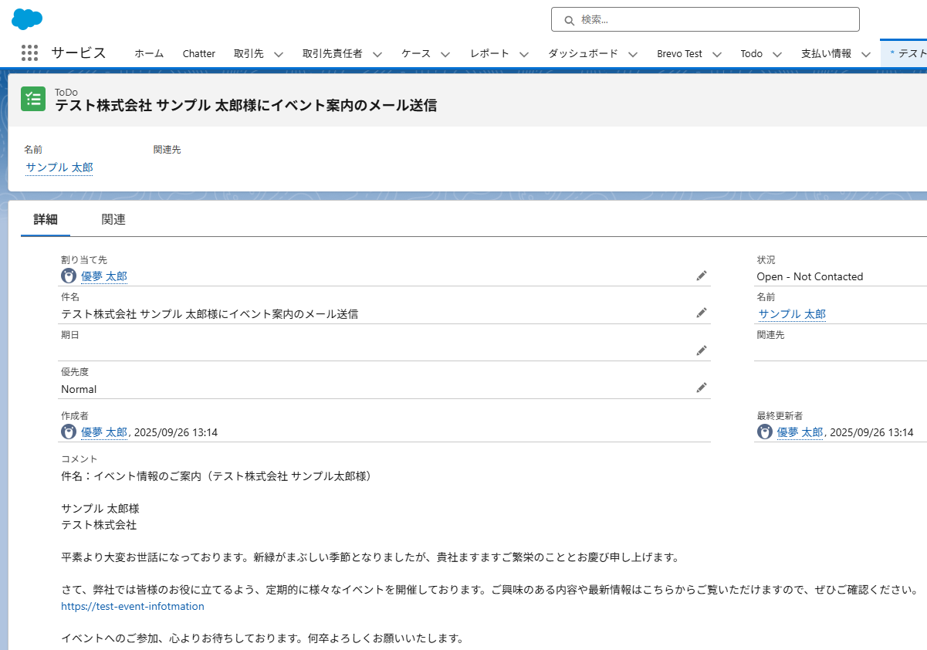The image size is (927, 650).
Task: Edit the 件名 field pencil icon
Action: point(701,313)
